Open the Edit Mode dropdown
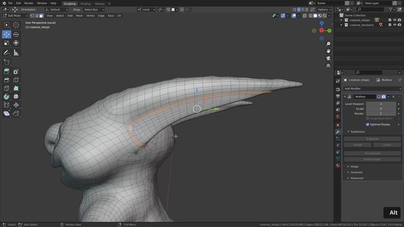This screenshot has height=227, width=404. coord(15,16)
